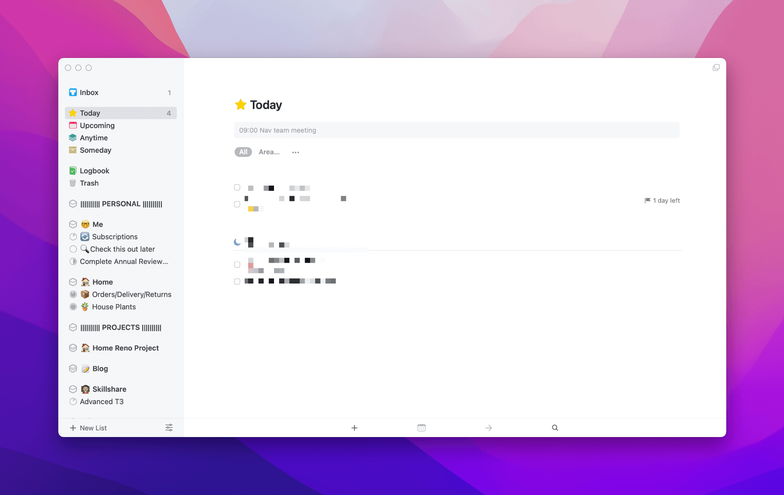Image resolution: width=784 pixels, height=495 pixels.
Task: Open the calendar view icon
Action: click(x=421, y=427)
